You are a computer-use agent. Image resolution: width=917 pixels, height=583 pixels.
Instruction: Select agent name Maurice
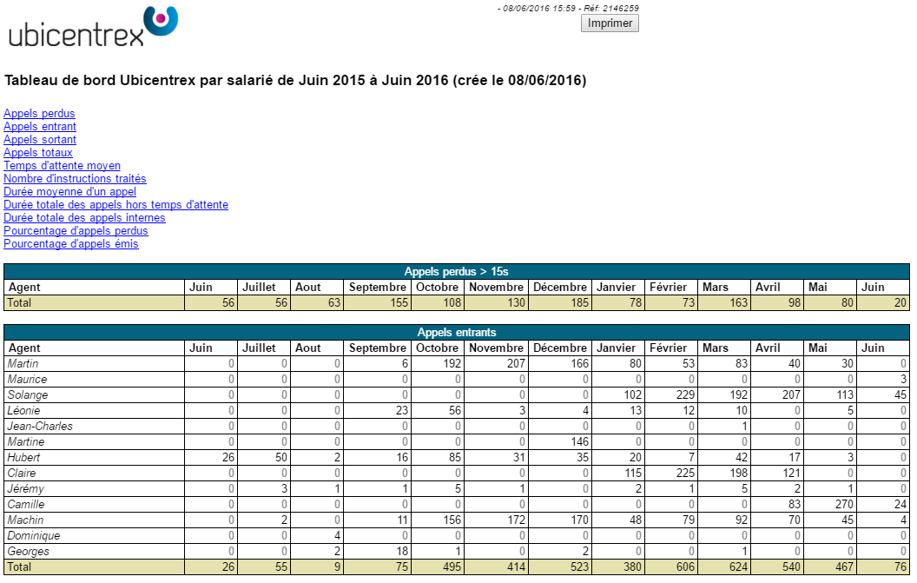point(27,380)
